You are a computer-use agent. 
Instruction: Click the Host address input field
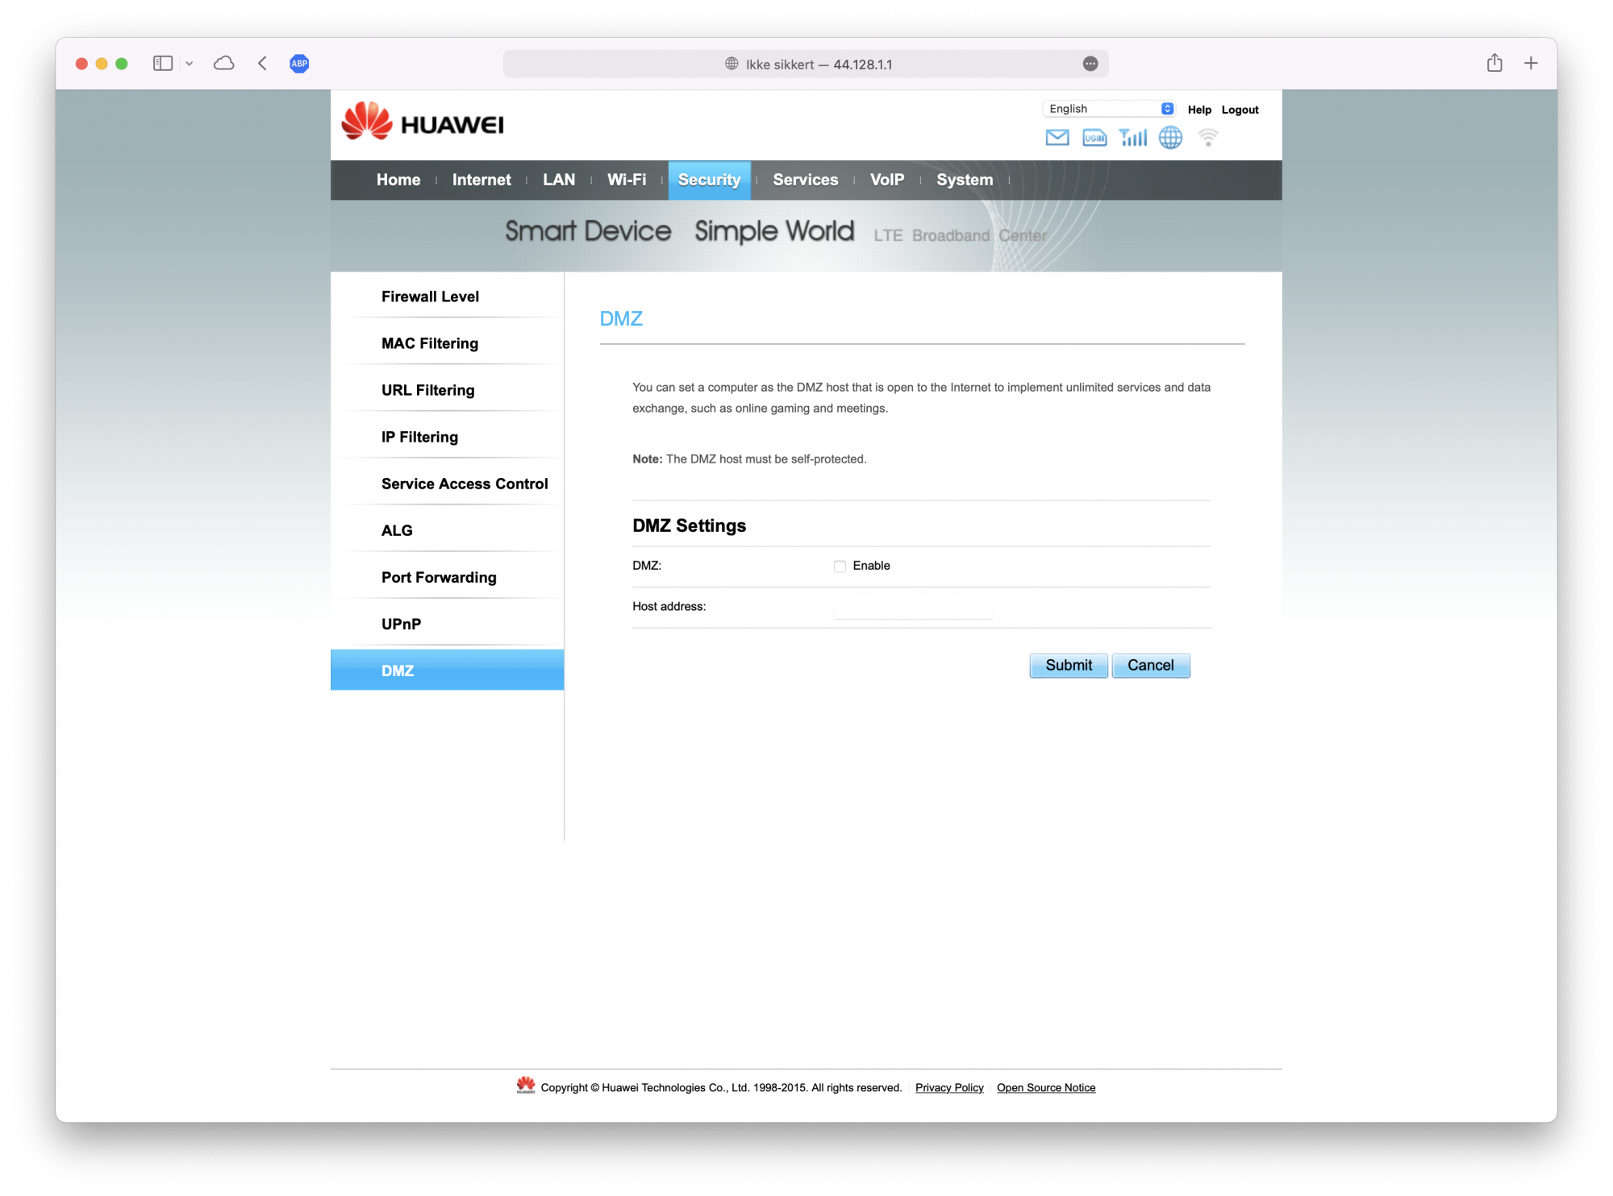(x=913, y=607)
